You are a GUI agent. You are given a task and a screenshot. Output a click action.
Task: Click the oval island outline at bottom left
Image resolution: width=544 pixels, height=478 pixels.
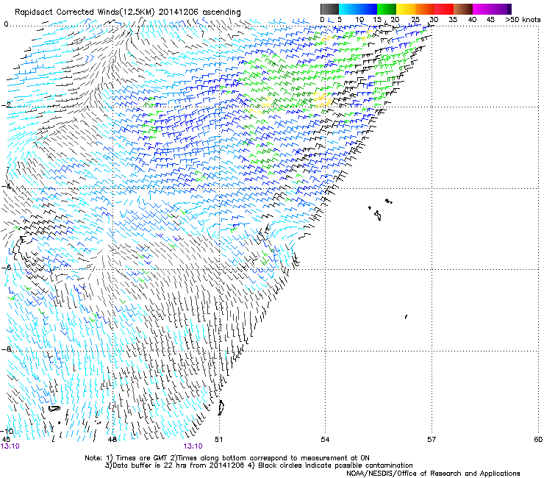coord(54,409)
